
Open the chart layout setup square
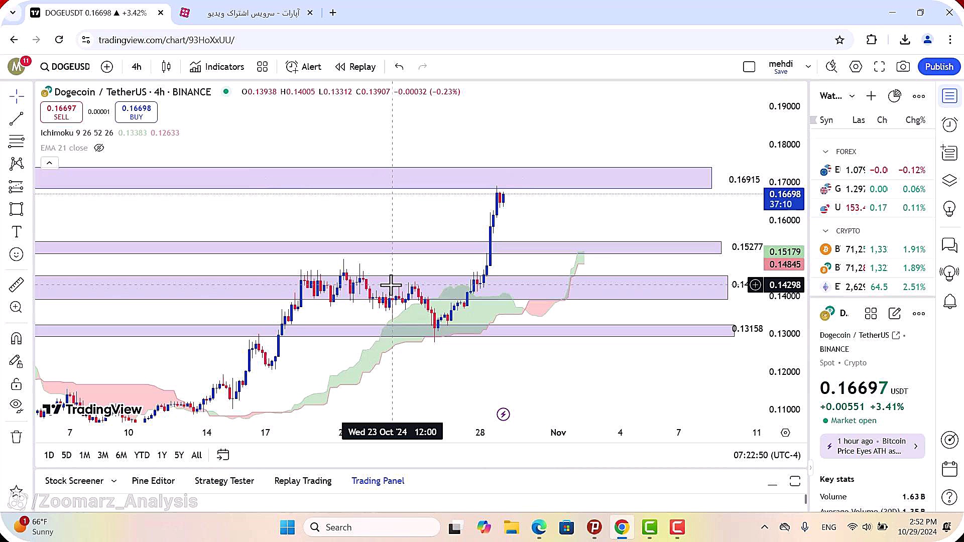pos(749,67)
